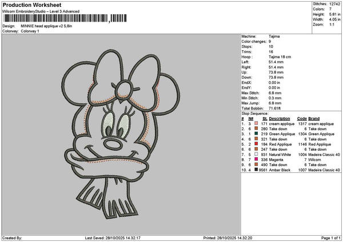
Task: Click the Total Bobbin value '71.61ft'
Action: (x=274, y=108)
